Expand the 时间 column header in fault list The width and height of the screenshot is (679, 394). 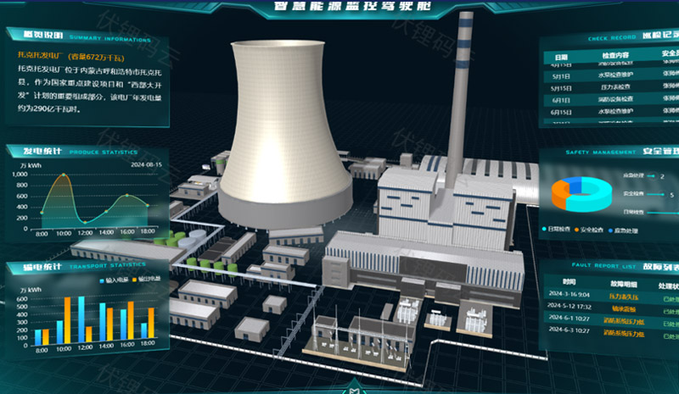click(x=569, y=282)
